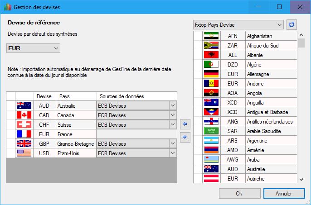The height and width of the screenshot is (205, 311).
Task: Open data source dropdown for Canada
Action: [x=172, y=115]
